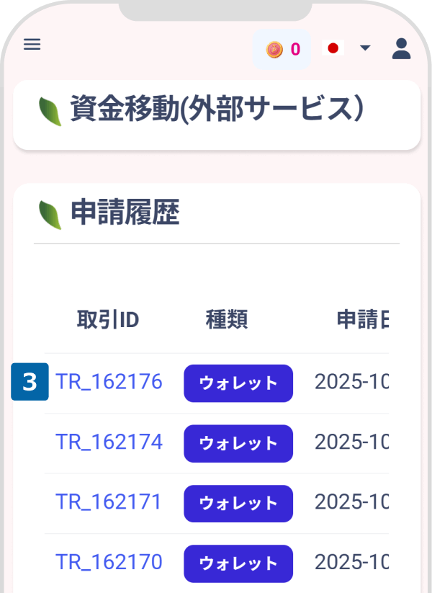Click leaf icon beside 資金移動 title
The height and width of the screenshot is (593, 432).
[50, 112]
